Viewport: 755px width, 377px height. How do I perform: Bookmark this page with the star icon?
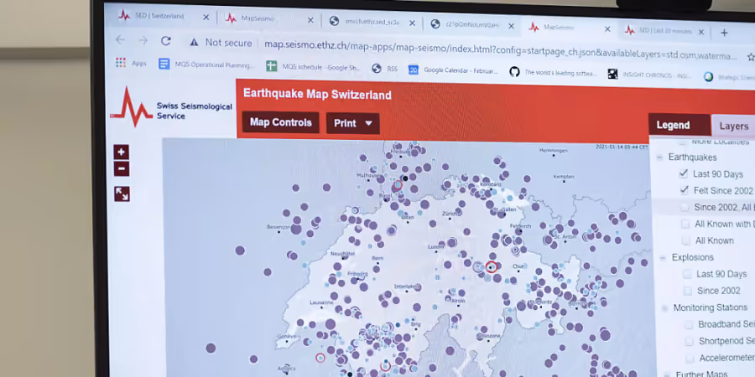coord(751,56)
